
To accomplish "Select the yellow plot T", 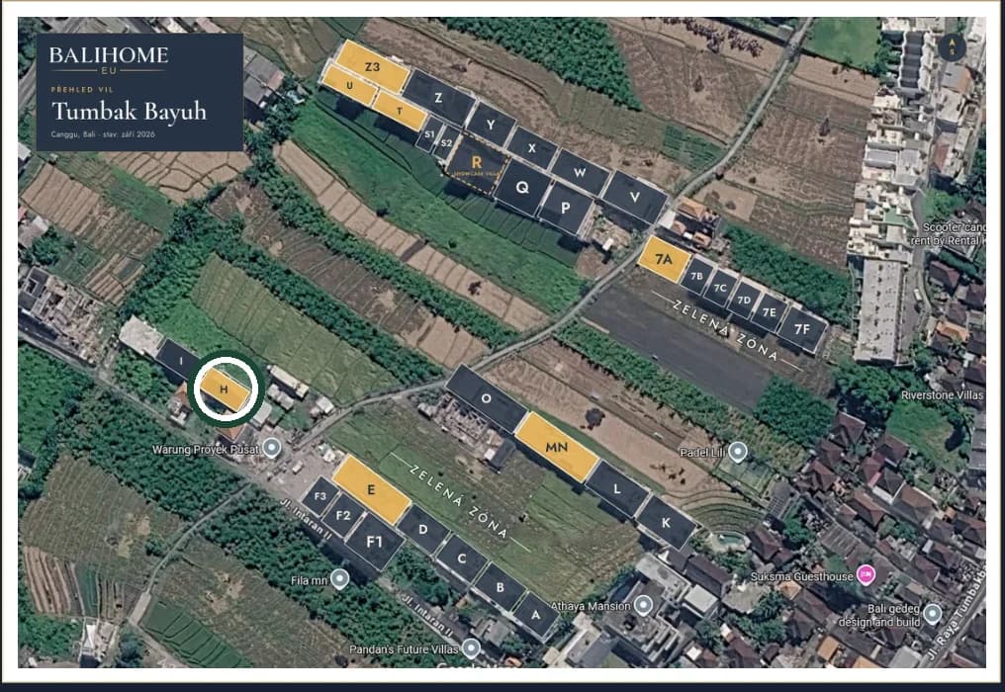I will [400, 110].
